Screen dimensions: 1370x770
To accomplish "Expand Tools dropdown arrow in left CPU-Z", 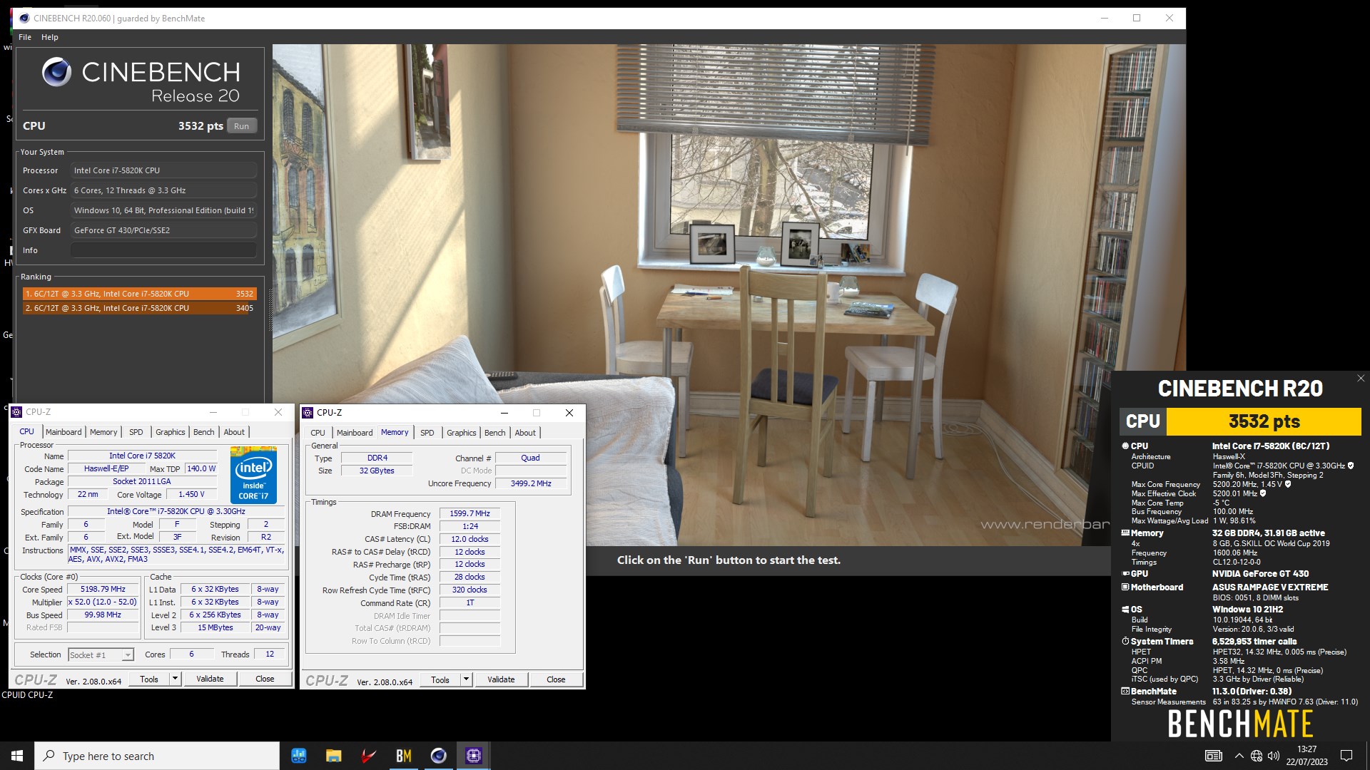I will (175, 679).
